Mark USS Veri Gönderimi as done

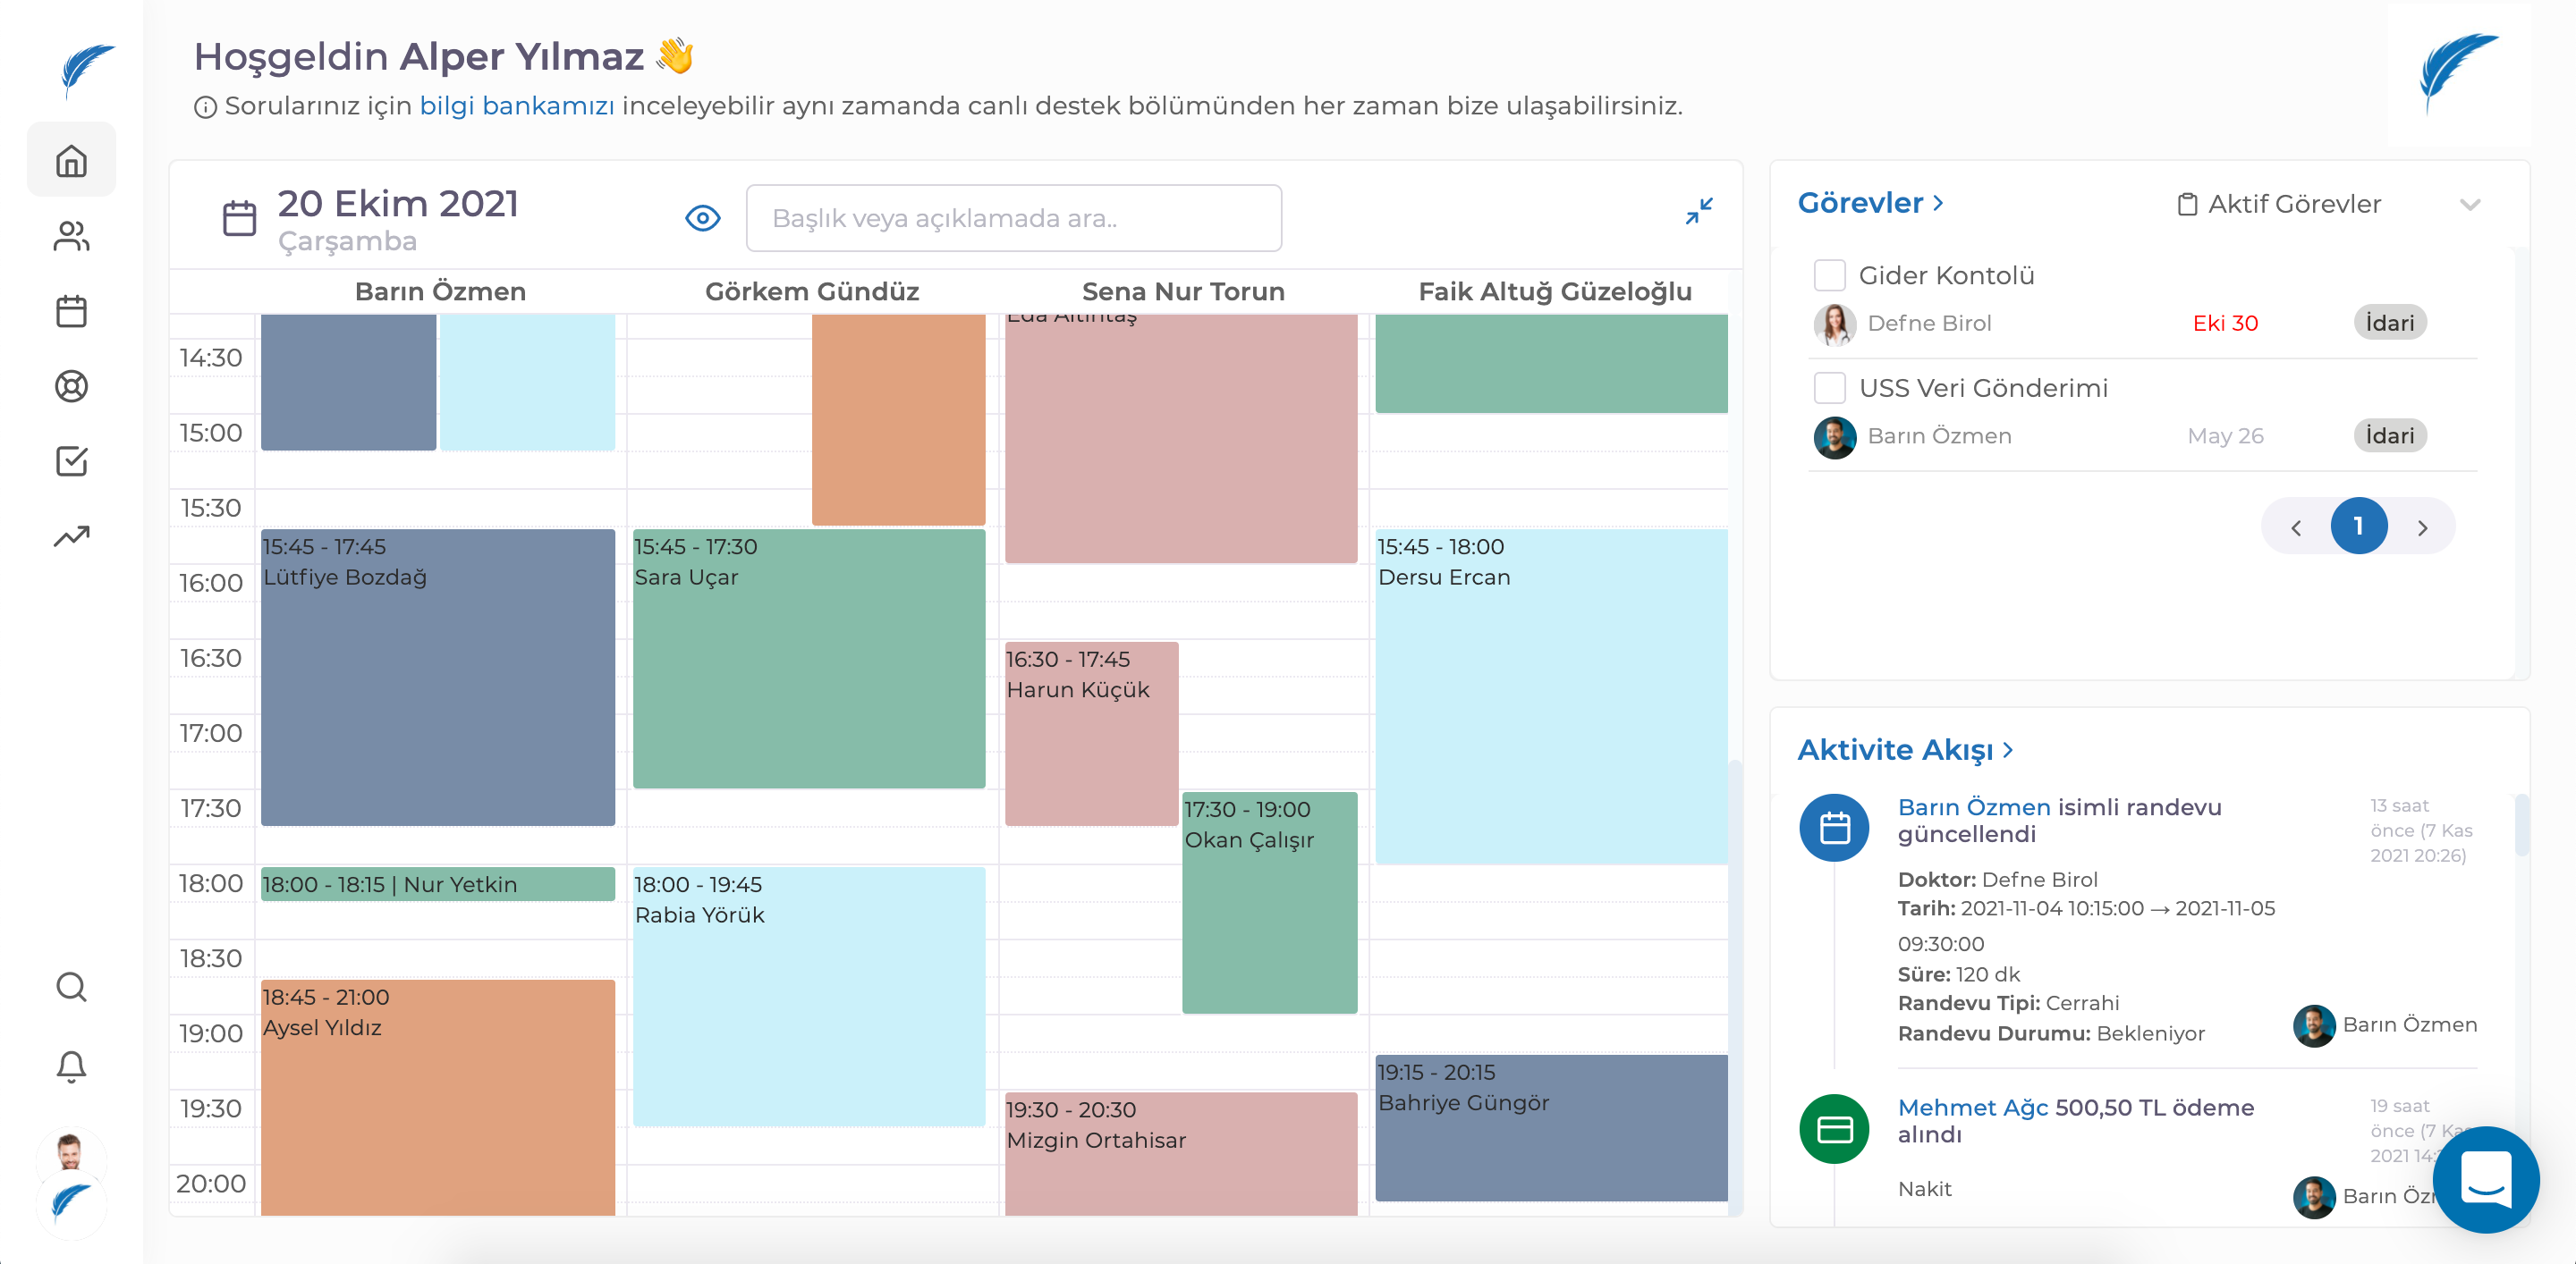(x=1830, y=388)
